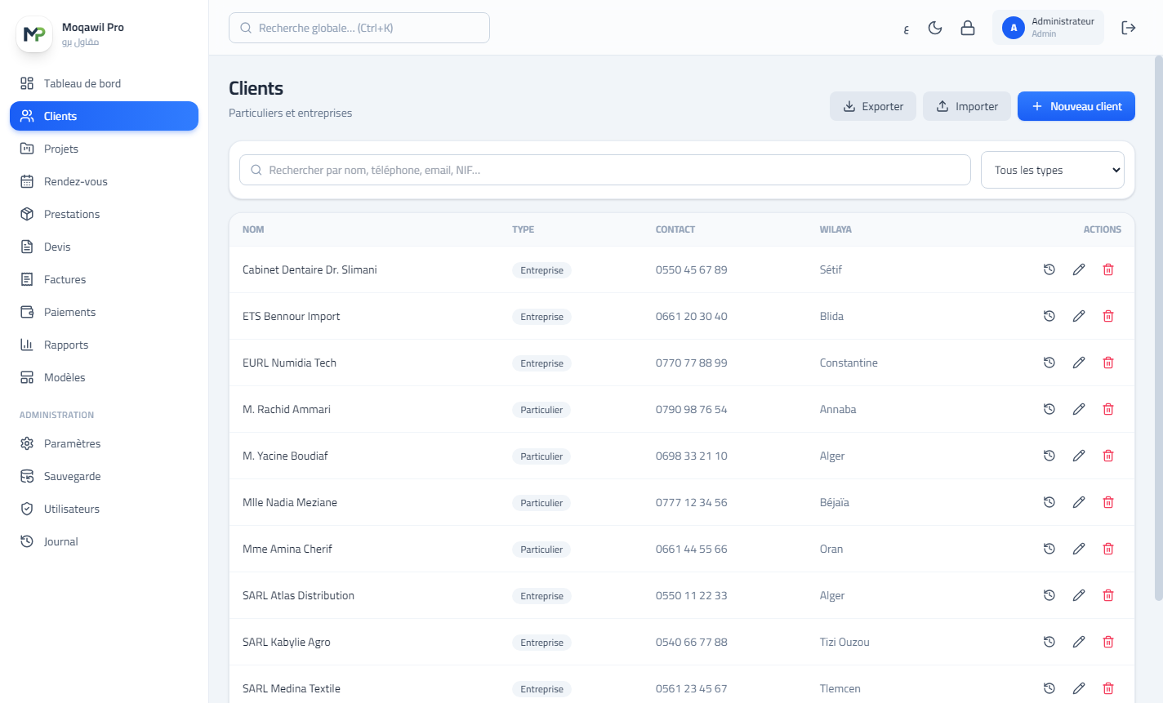The width and height of the screenshot is (1163, 703).
Task: Delete SARL Medina Textile client
Action: click(x=1108, y=688)
